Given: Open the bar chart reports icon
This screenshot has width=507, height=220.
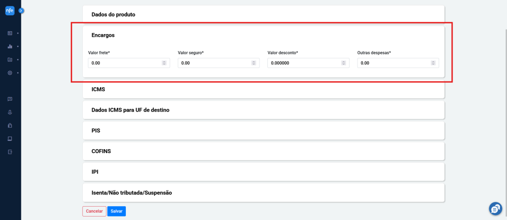Looking at the screenshot, I should (10, 46).
